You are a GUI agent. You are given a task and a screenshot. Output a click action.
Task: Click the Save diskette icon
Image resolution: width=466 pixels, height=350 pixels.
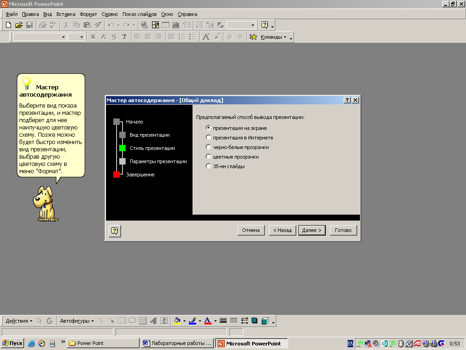tap(30, 25)
